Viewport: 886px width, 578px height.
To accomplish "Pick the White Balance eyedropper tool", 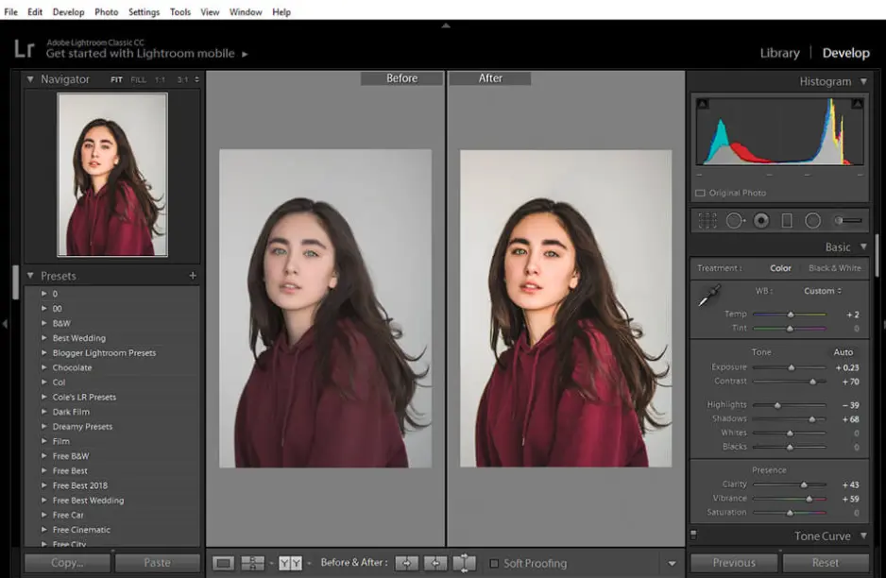I will (x=707, y=297).
